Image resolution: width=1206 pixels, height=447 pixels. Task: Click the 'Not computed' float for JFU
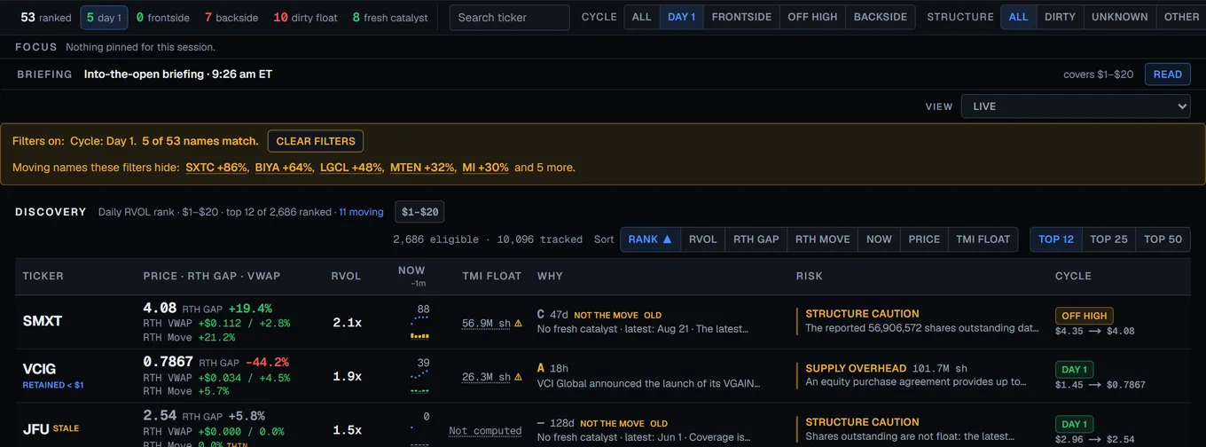coord(485,431)
